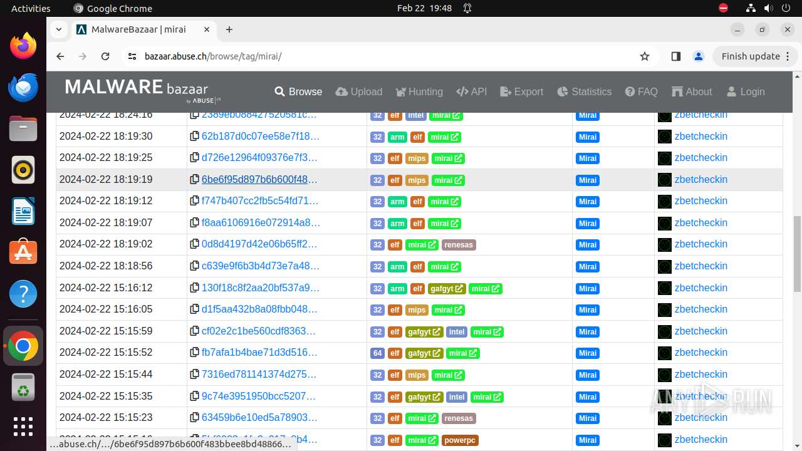This screenshot has width=802, height=451.
Task: Copy hash c639e9f6b3b4d73e7a48 via clipboard icon
Action: click(195, 266)
